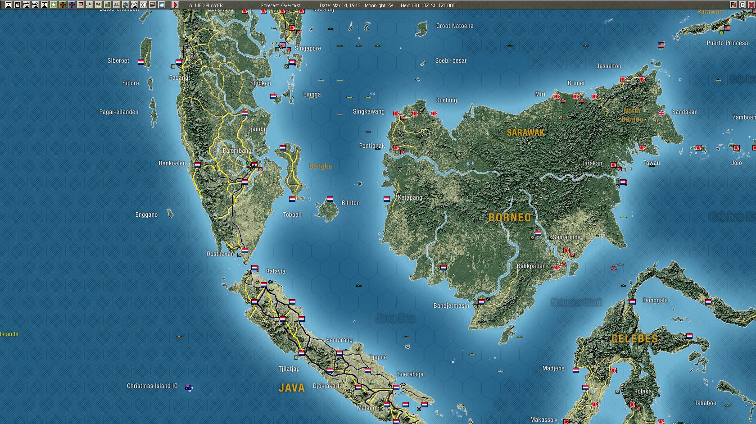
Task: Select the Dutch flag base at Oosthaven
Action: [x=245, y=250]
